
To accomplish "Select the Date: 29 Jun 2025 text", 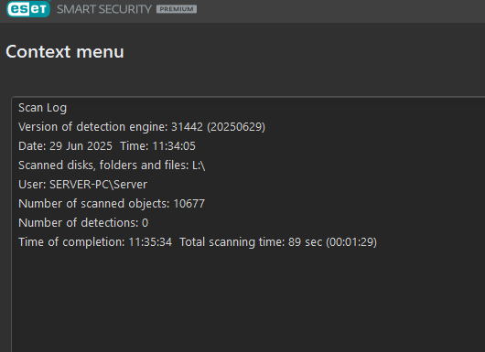I will click(x=65, y=146).
